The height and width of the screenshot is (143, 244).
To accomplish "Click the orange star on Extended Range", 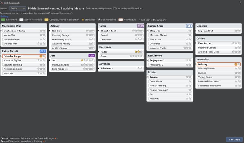I will point(41,56).
